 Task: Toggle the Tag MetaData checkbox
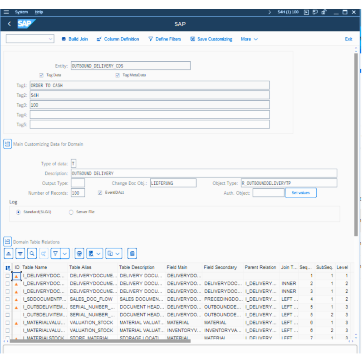(118, 75)
